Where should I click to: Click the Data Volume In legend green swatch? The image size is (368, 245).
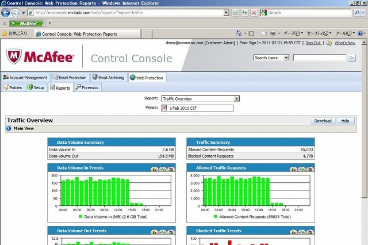(80, 216)
